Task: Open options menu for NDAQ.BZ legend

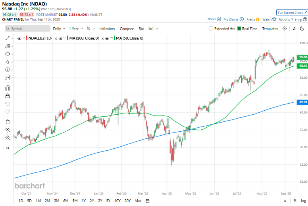Action: tap(24, 38)
